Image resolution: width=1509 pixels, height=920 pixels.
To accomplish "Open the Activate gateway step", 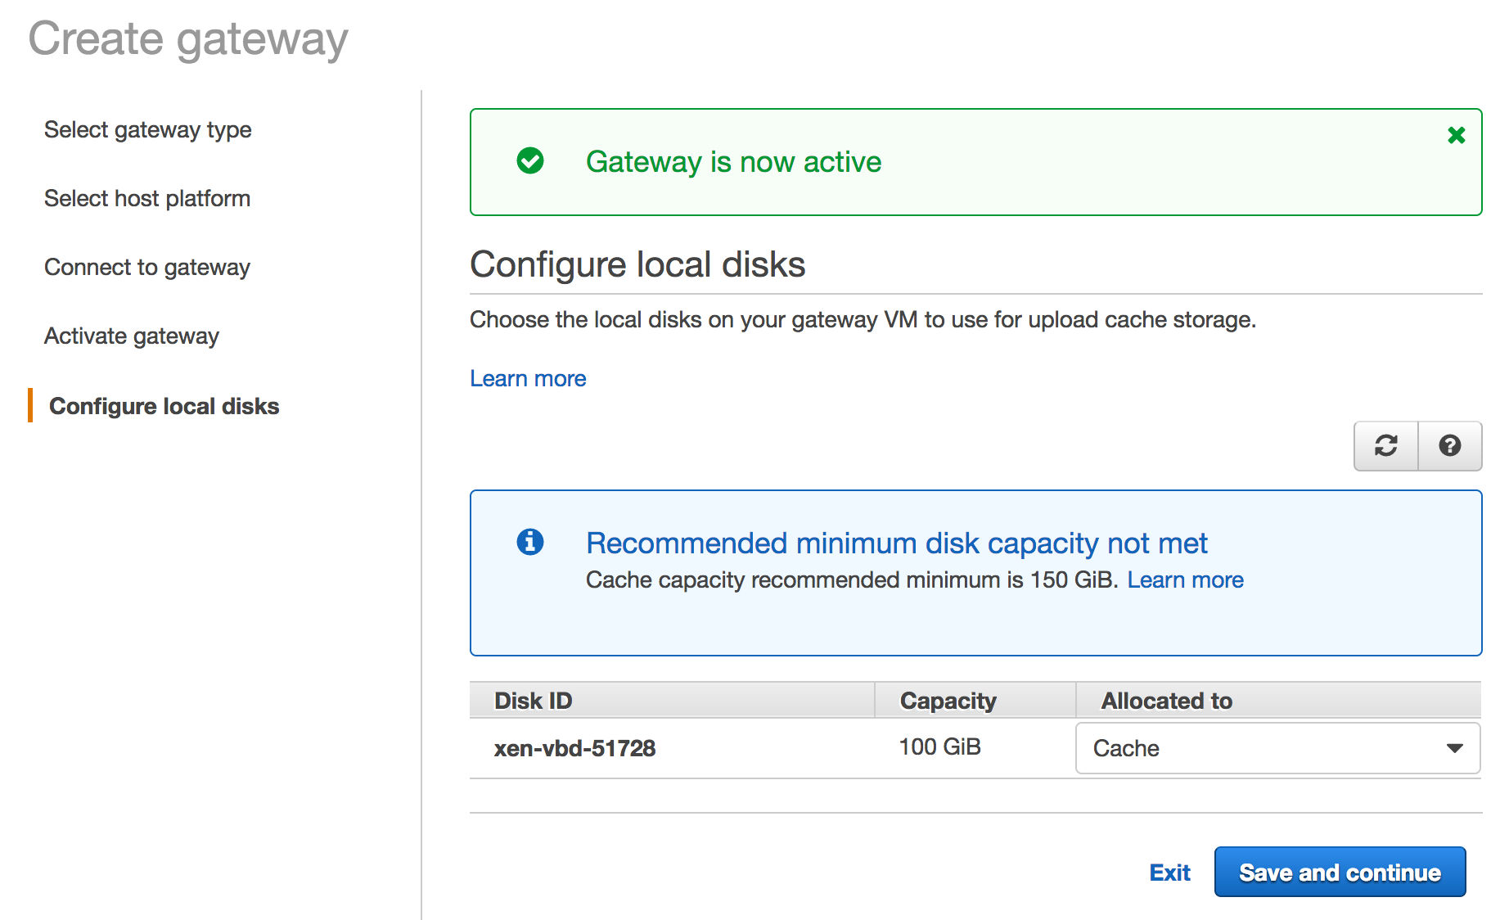I will (132, 336).
